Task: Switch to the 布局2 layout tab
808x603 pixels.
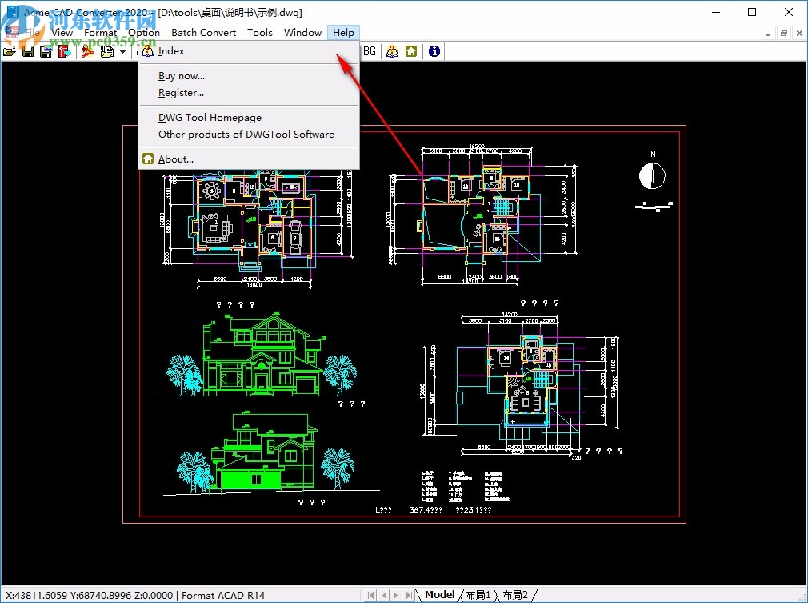Action: [x=515, y=595]
